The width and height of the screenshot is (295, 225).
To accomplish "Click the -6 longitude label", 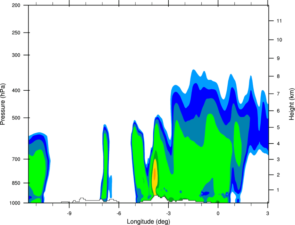I will pos(119,213).
